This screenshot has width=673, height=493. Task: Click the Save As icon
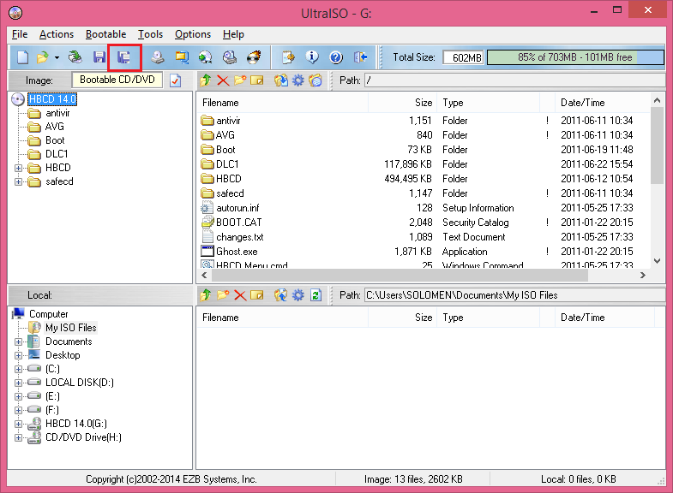124,57
